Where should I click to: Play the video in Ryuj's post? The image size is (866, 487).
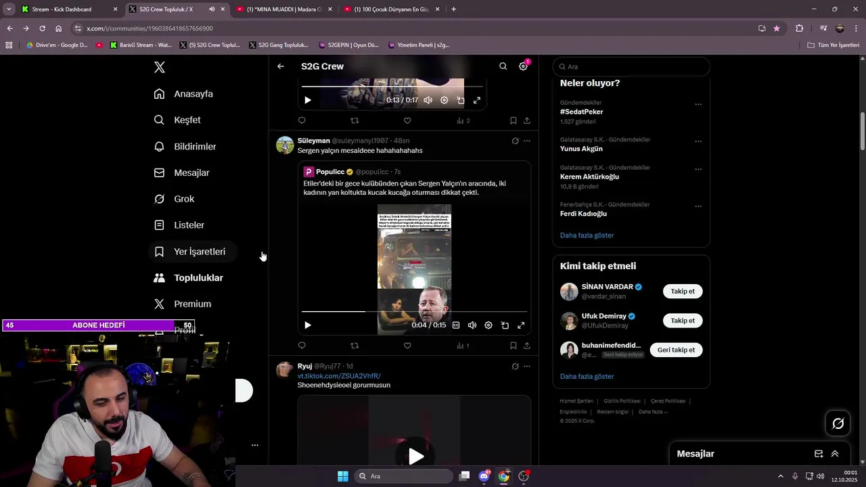coord(415,457)
